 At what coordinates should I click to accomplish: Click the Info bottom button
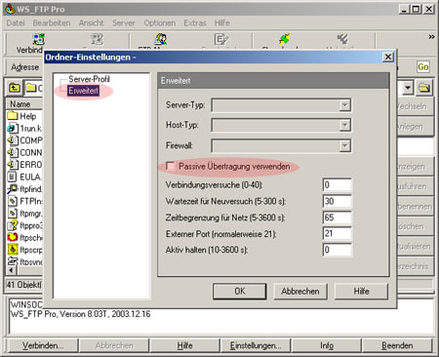tap(327, 345)
